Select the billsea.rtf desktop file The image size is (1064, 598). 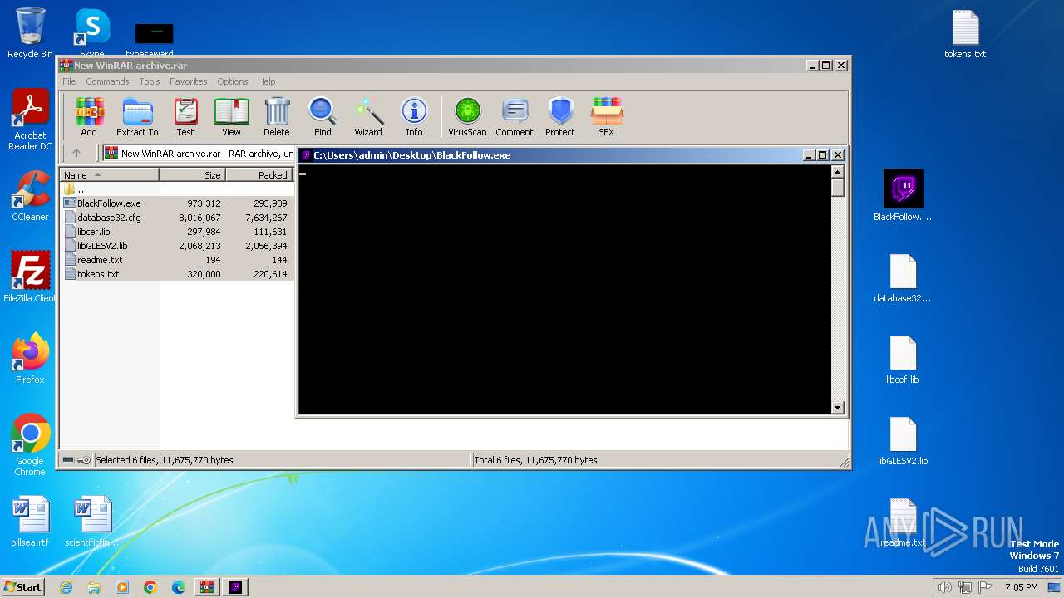click(30, 522)
